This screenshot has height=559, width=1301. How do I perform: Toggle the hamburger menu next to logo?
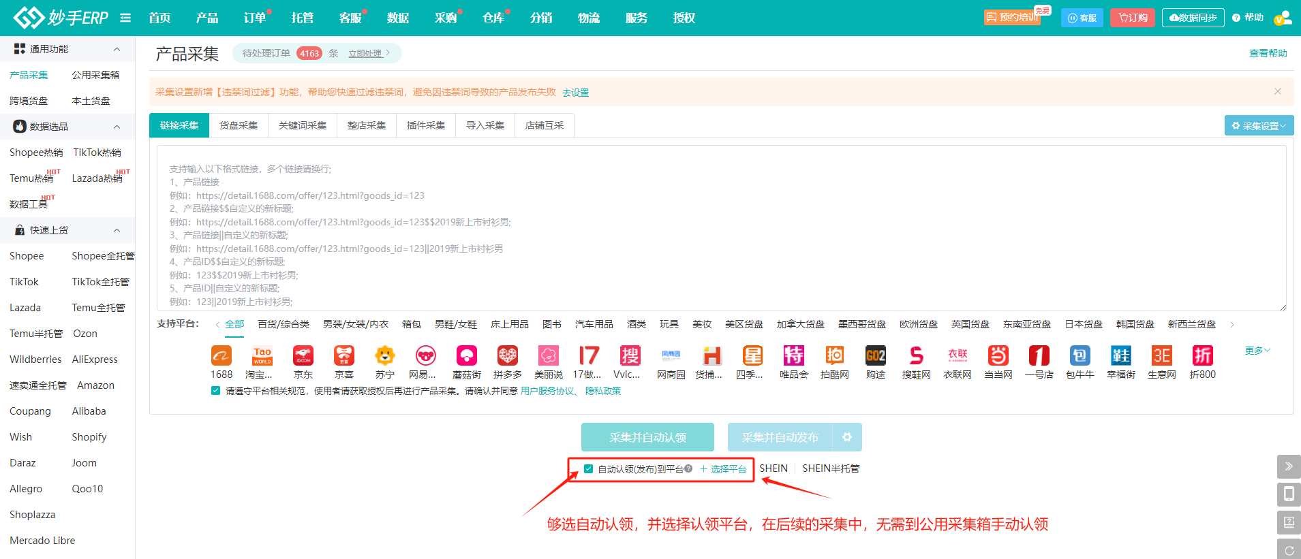point(125,18)
